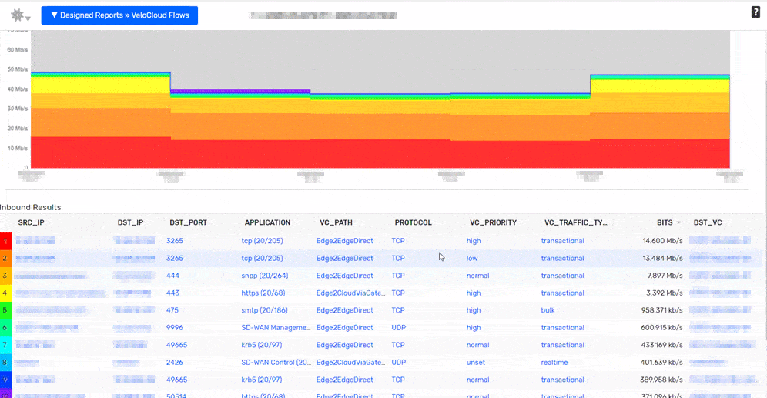Click SD-WAN Manageme... application link
The width and height of the screenshot is (767, 398).
coord(276,328)
